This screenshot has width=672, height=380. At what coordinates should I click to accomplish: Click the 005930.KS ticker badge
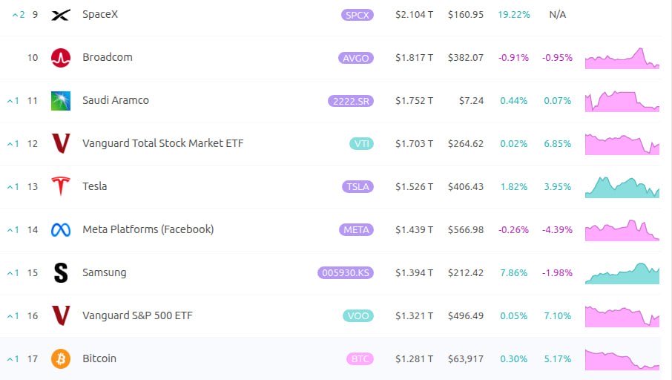click(346, 273)
